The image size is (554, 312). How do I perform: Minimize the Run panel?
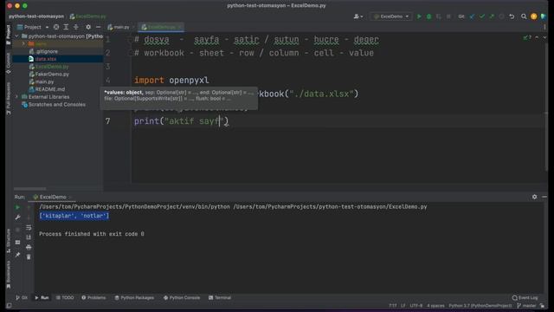pyautogui.click(x=544, y=197)
